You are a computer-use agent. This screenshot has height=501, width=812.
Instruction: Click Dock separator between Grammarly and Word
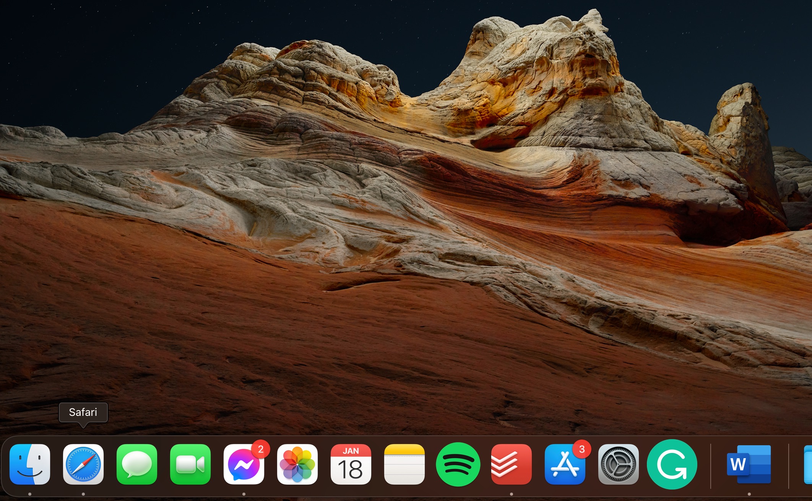711,466
